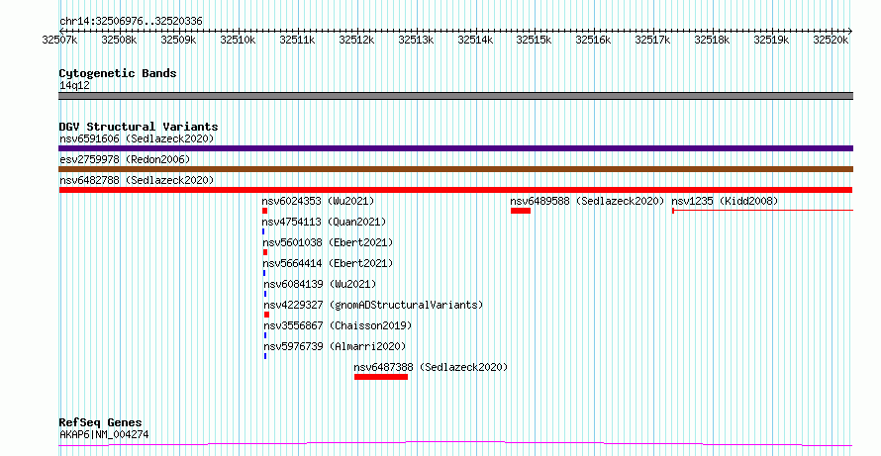Click red marker under nsv4229327

[x=266, y=315]
